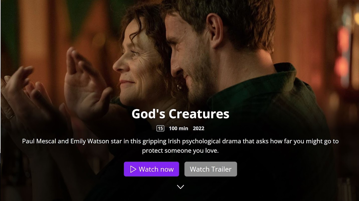
Task: Open the trailer via Watch Trailer button
Action: pos(211,169)
